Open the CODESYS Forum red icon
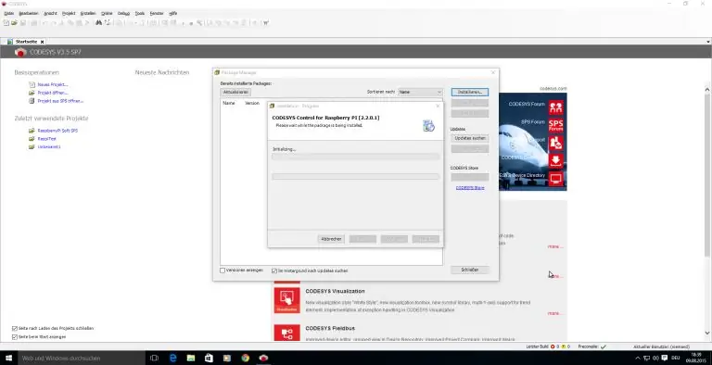Screen dimensions: 712x365 pos(556,107)
